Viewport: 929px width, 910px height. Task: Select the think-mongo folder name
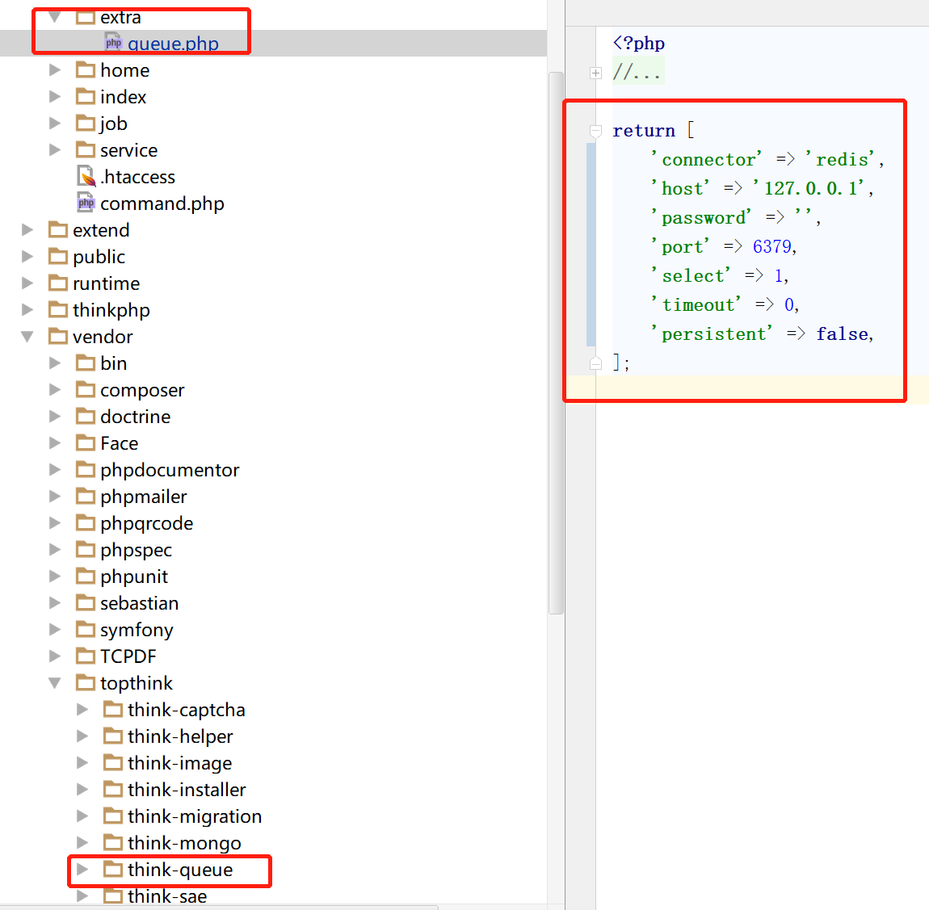[184, 843]
